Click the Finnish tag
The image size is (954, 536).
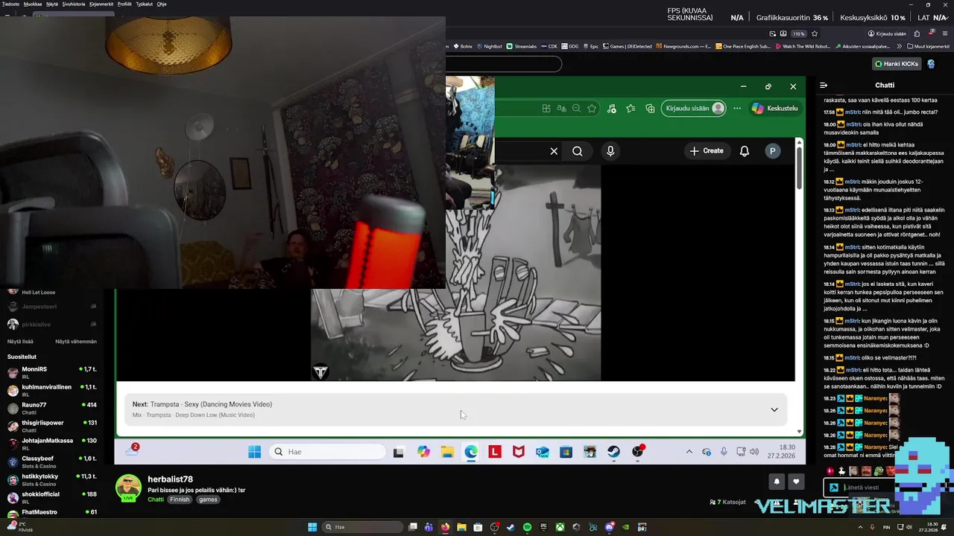point(180,500)
